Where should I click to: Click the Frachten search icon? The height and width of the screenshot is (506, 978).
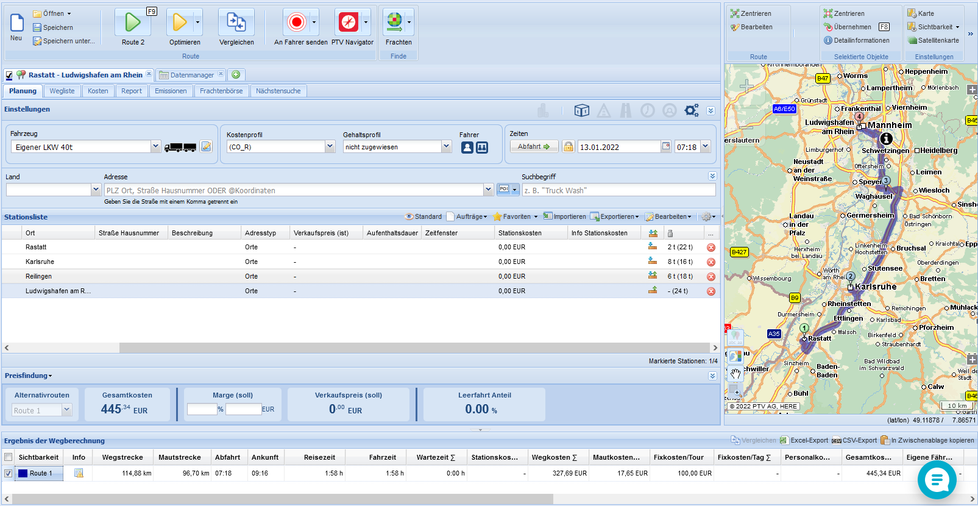(394, 23)
